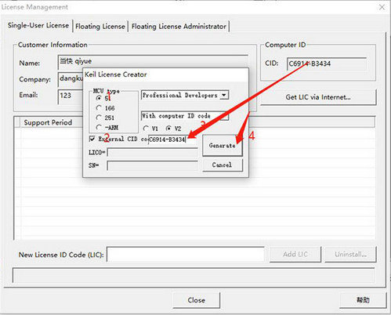Select the 51 MCU type radio button
The image size is (391, 315).
(99, 98)
